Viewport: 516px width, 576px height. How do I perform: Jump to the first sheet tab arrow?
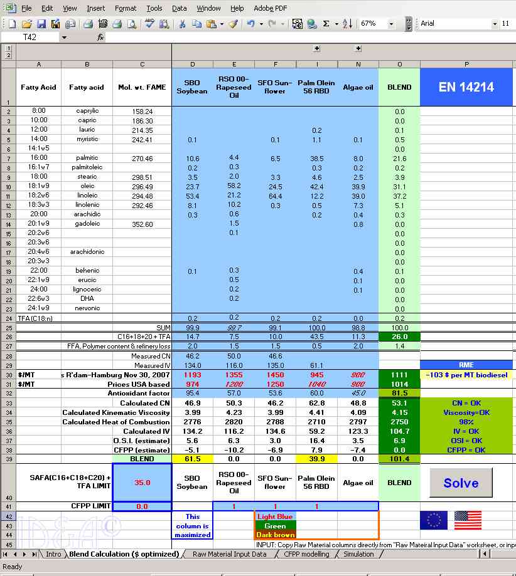click(x=5, y=554)
